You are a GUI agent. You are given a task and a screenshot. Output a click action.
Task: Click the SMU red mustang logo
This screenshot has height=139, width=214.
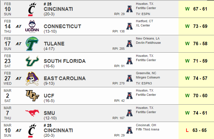tap(32, 113)
